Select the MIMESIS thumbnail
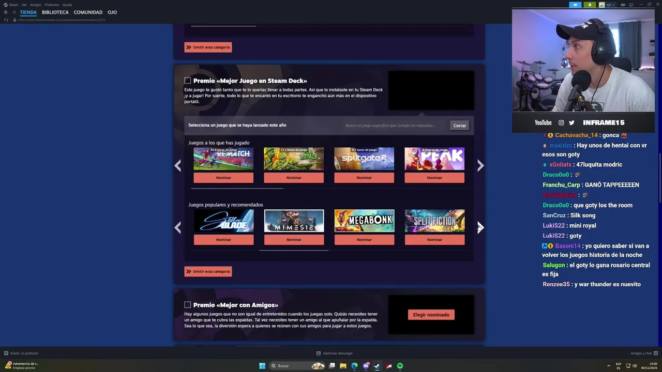 294,221
